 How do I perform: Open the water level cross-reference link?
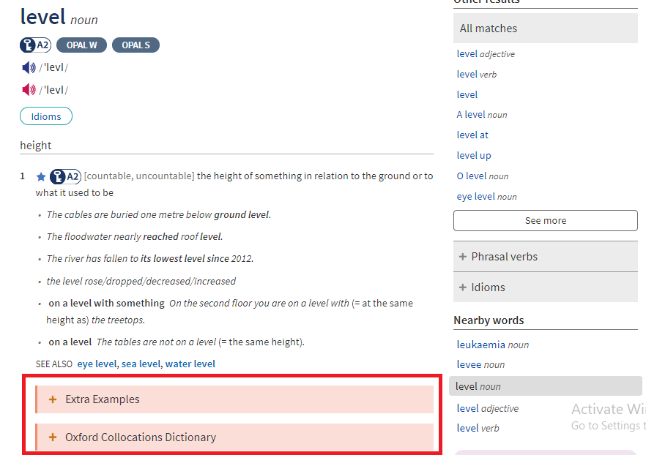coord(190,364)
